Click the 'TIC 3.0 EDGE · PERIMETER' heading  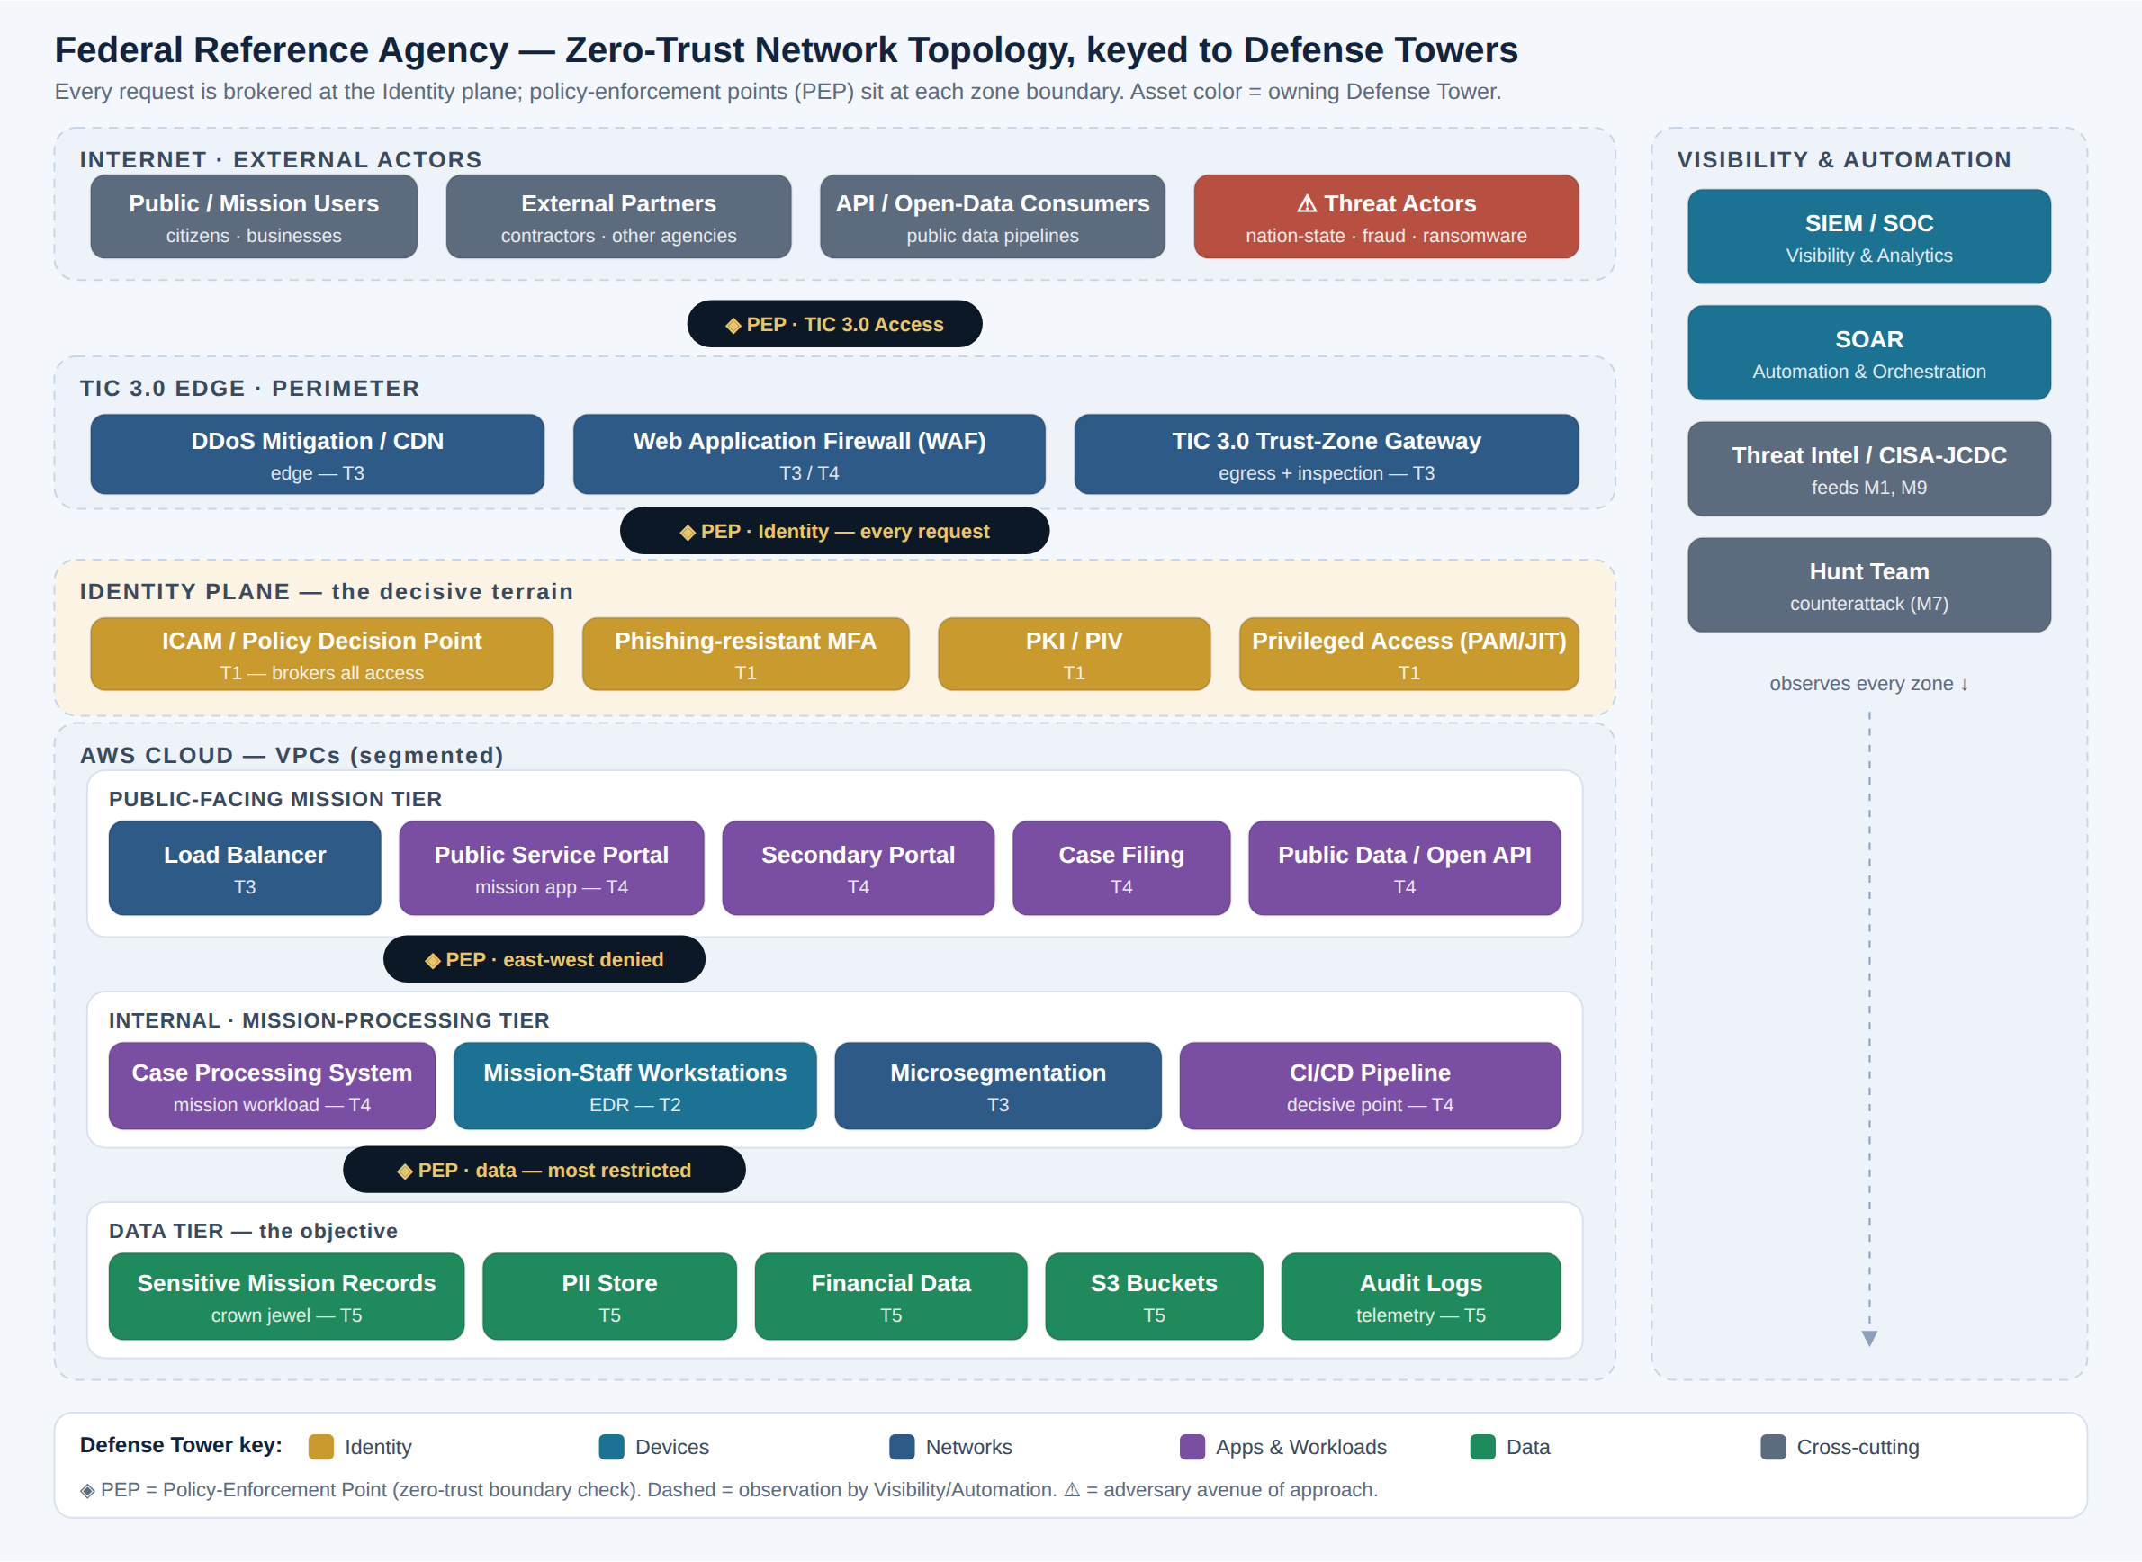[x=249, y=389]
